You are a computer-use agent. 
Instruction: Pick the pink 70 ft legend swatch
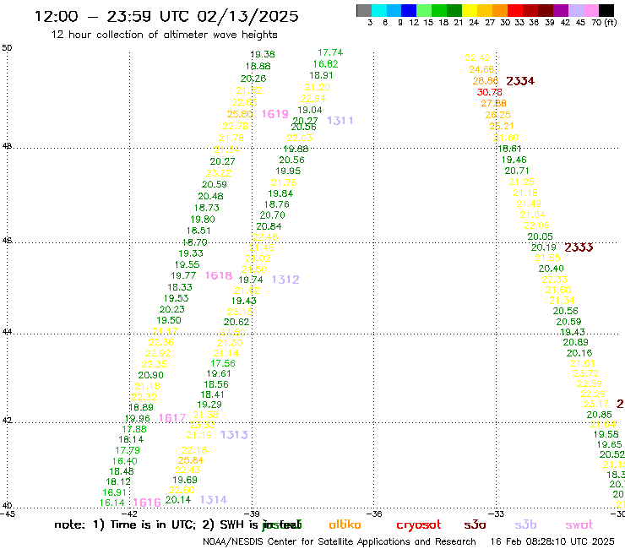(x=590, y=10)
